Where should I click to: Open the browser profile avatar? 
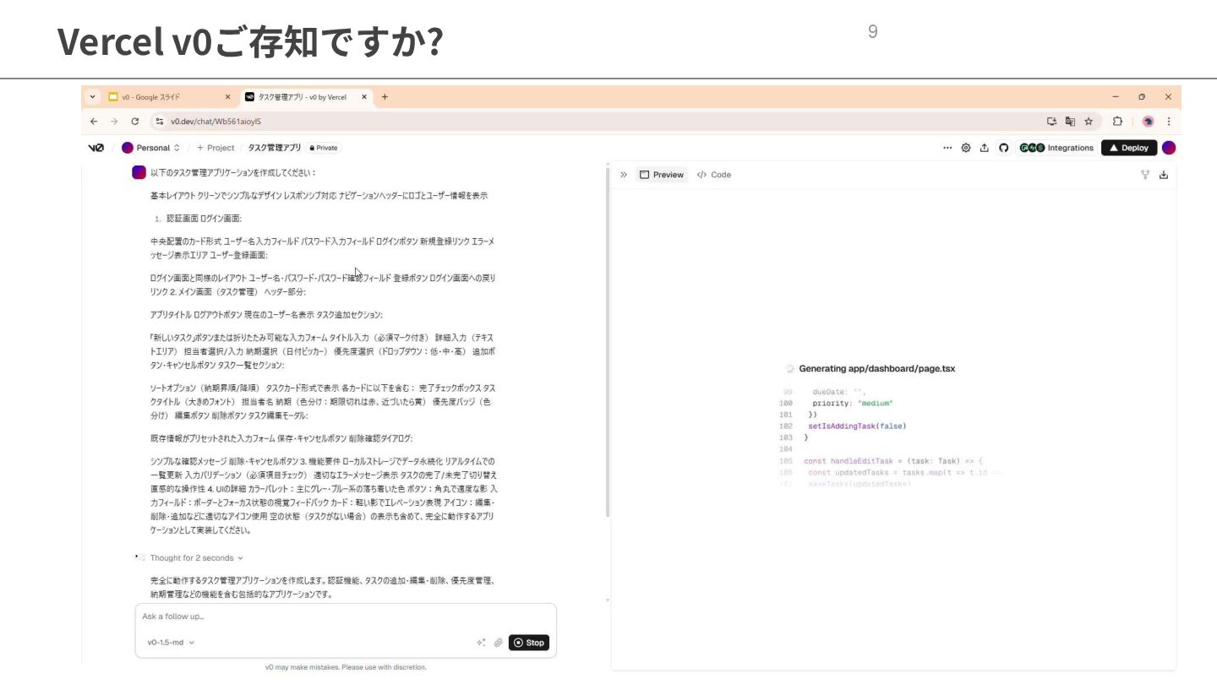(1148, 122)
